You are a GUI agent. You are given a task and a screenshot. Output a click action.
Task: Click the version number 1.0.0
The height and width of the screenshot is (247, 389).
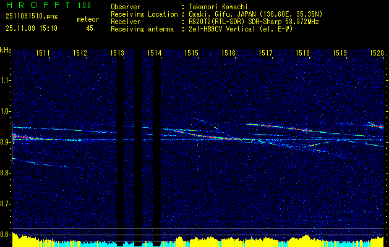pos(84,5)
